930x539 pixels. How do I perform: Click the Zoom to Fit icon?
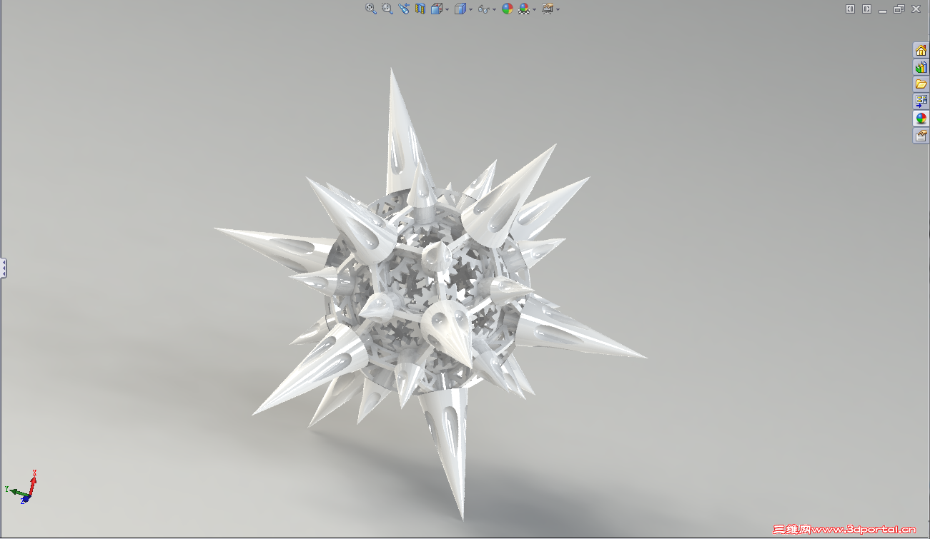click(x=371, y=9)
